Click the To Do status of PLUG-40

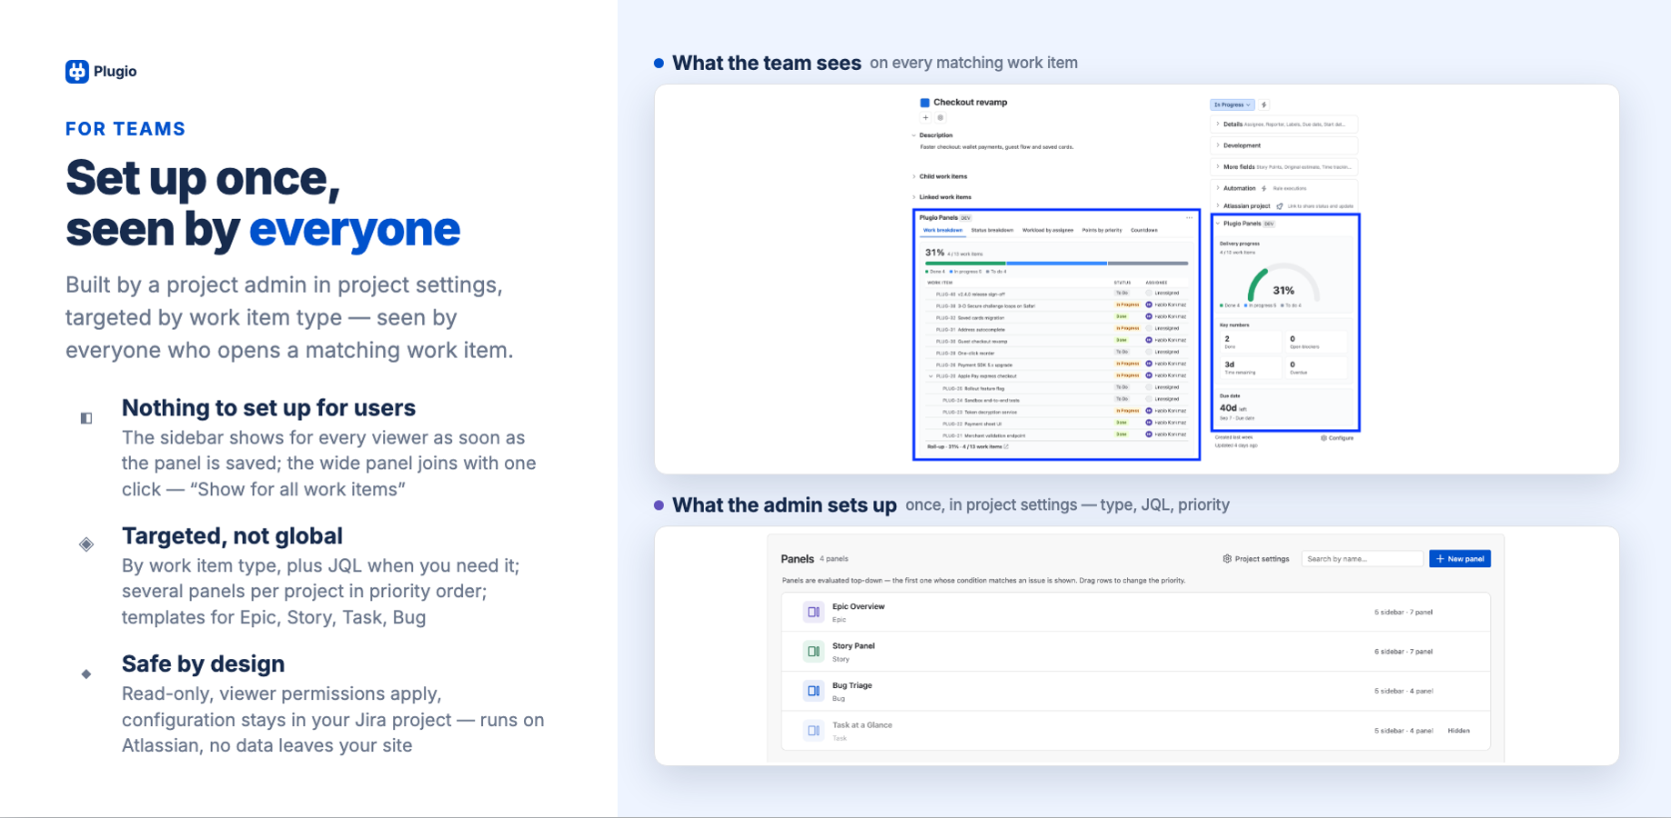1122,294
